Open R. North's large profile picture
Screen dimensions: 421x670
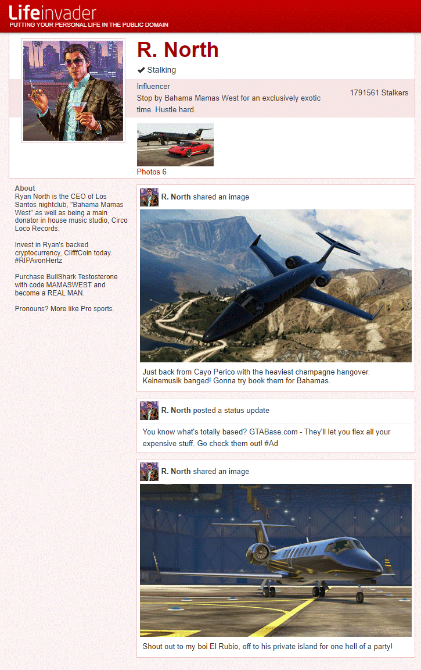pos(73,91)
